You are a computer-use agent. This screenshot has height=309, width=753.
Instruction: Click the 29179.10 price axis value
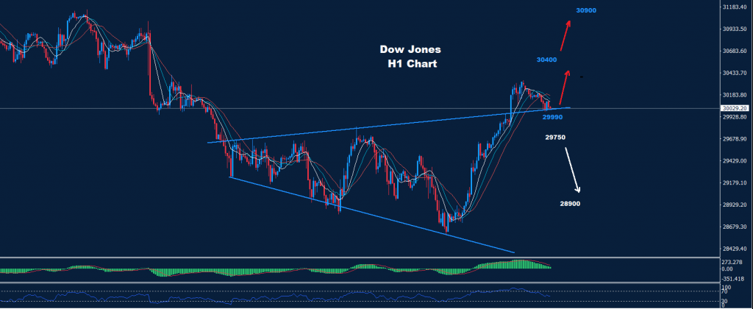pyautogui.click(x=735, y=183)
